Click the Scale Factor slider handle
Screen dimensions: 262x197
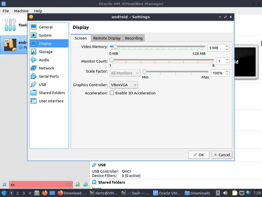[x=145, y=72]
